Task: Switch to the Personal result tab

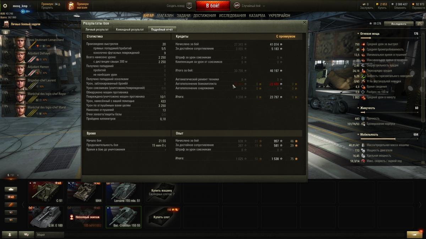Action: [97, 29]
